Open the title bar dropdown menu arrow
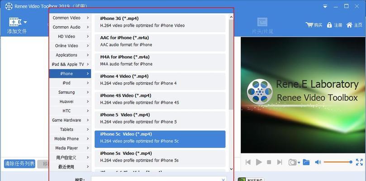Screen dimensions: 366x181 coord(325,7)
